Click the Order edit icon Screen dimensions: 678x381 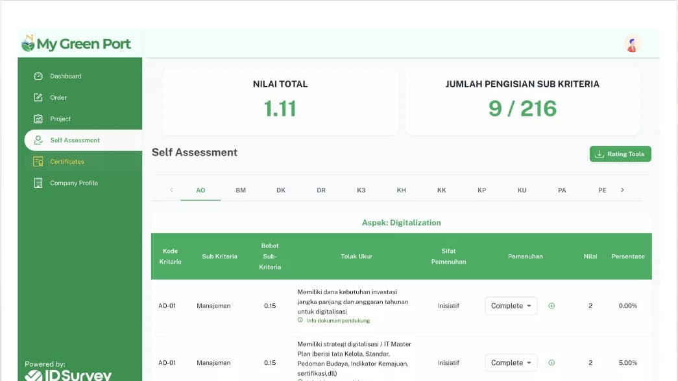click(38, 97)
